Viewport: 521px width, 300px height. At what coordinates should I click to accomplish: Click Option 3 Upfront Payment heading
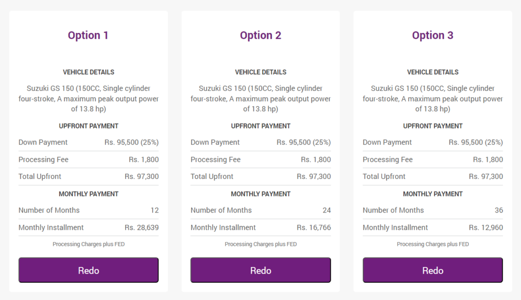[432, 126]
